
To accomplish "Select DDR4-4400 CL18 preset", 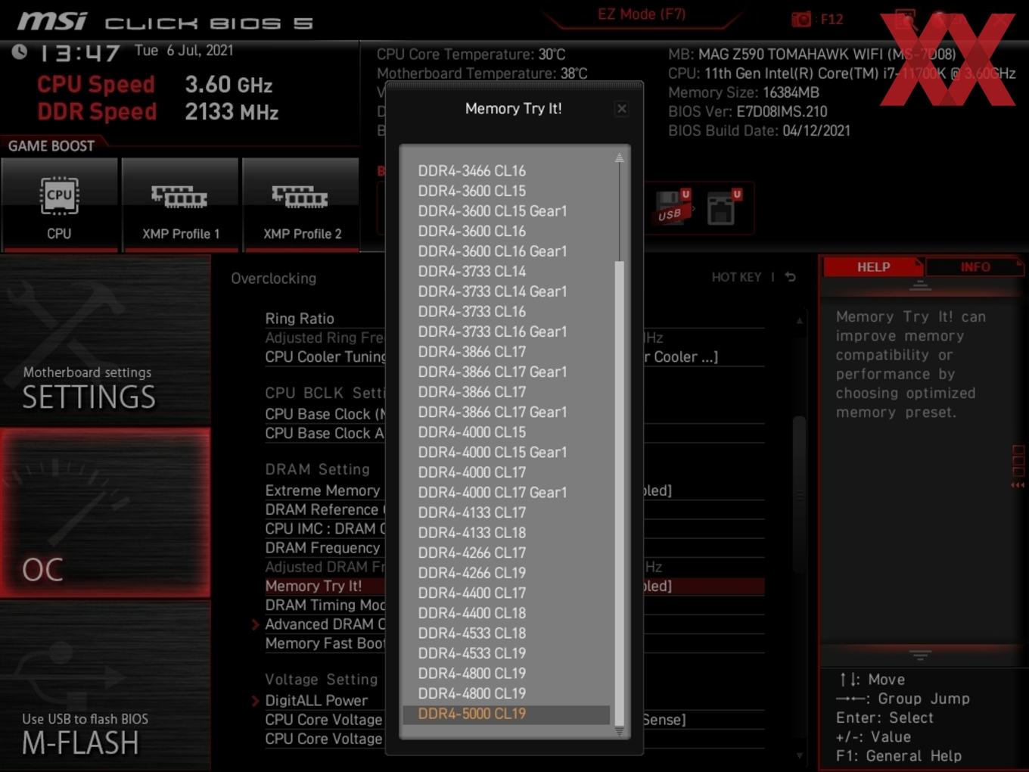I will 471,613.
